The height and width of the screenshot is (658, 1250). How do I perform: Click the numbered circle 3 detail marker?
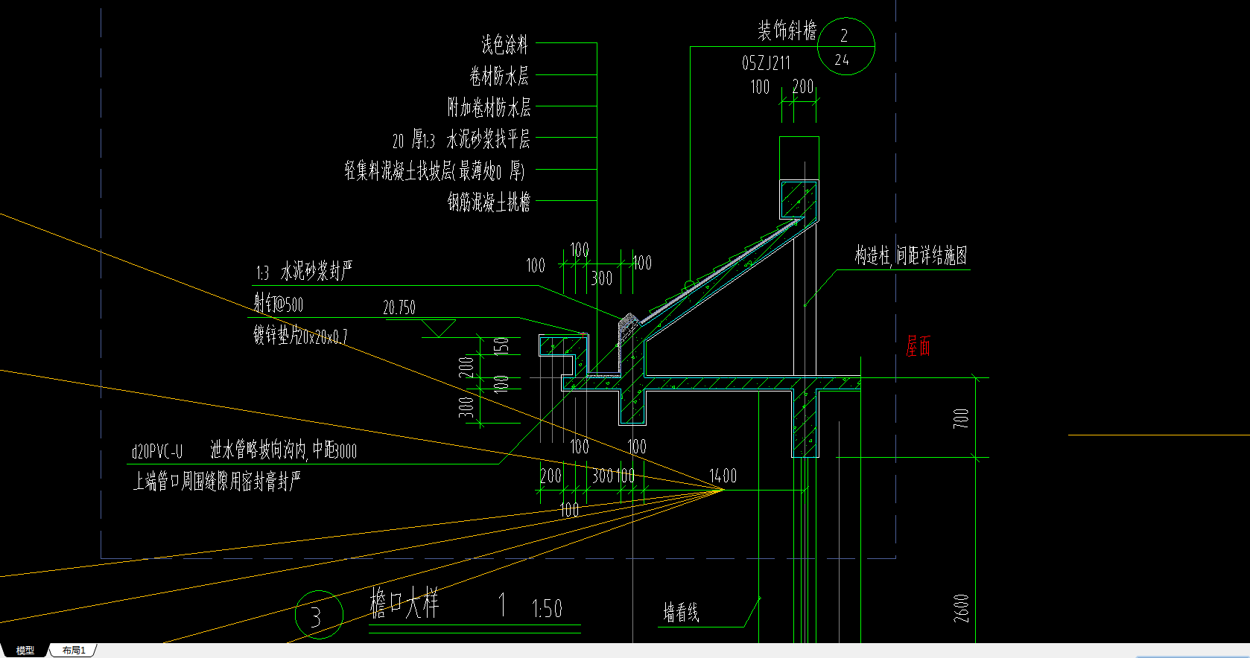click(x=319, y=615)
